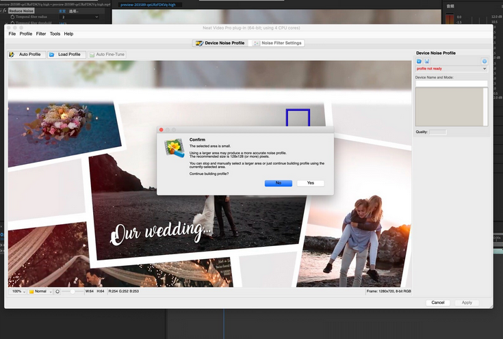
Task: Click the Neat Video icon in Confirm dialog
Action: tap(175, 148)
